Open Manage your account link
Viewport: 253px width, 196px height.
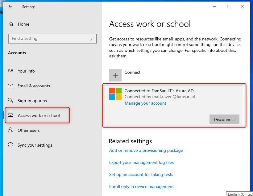coord(145,103)
